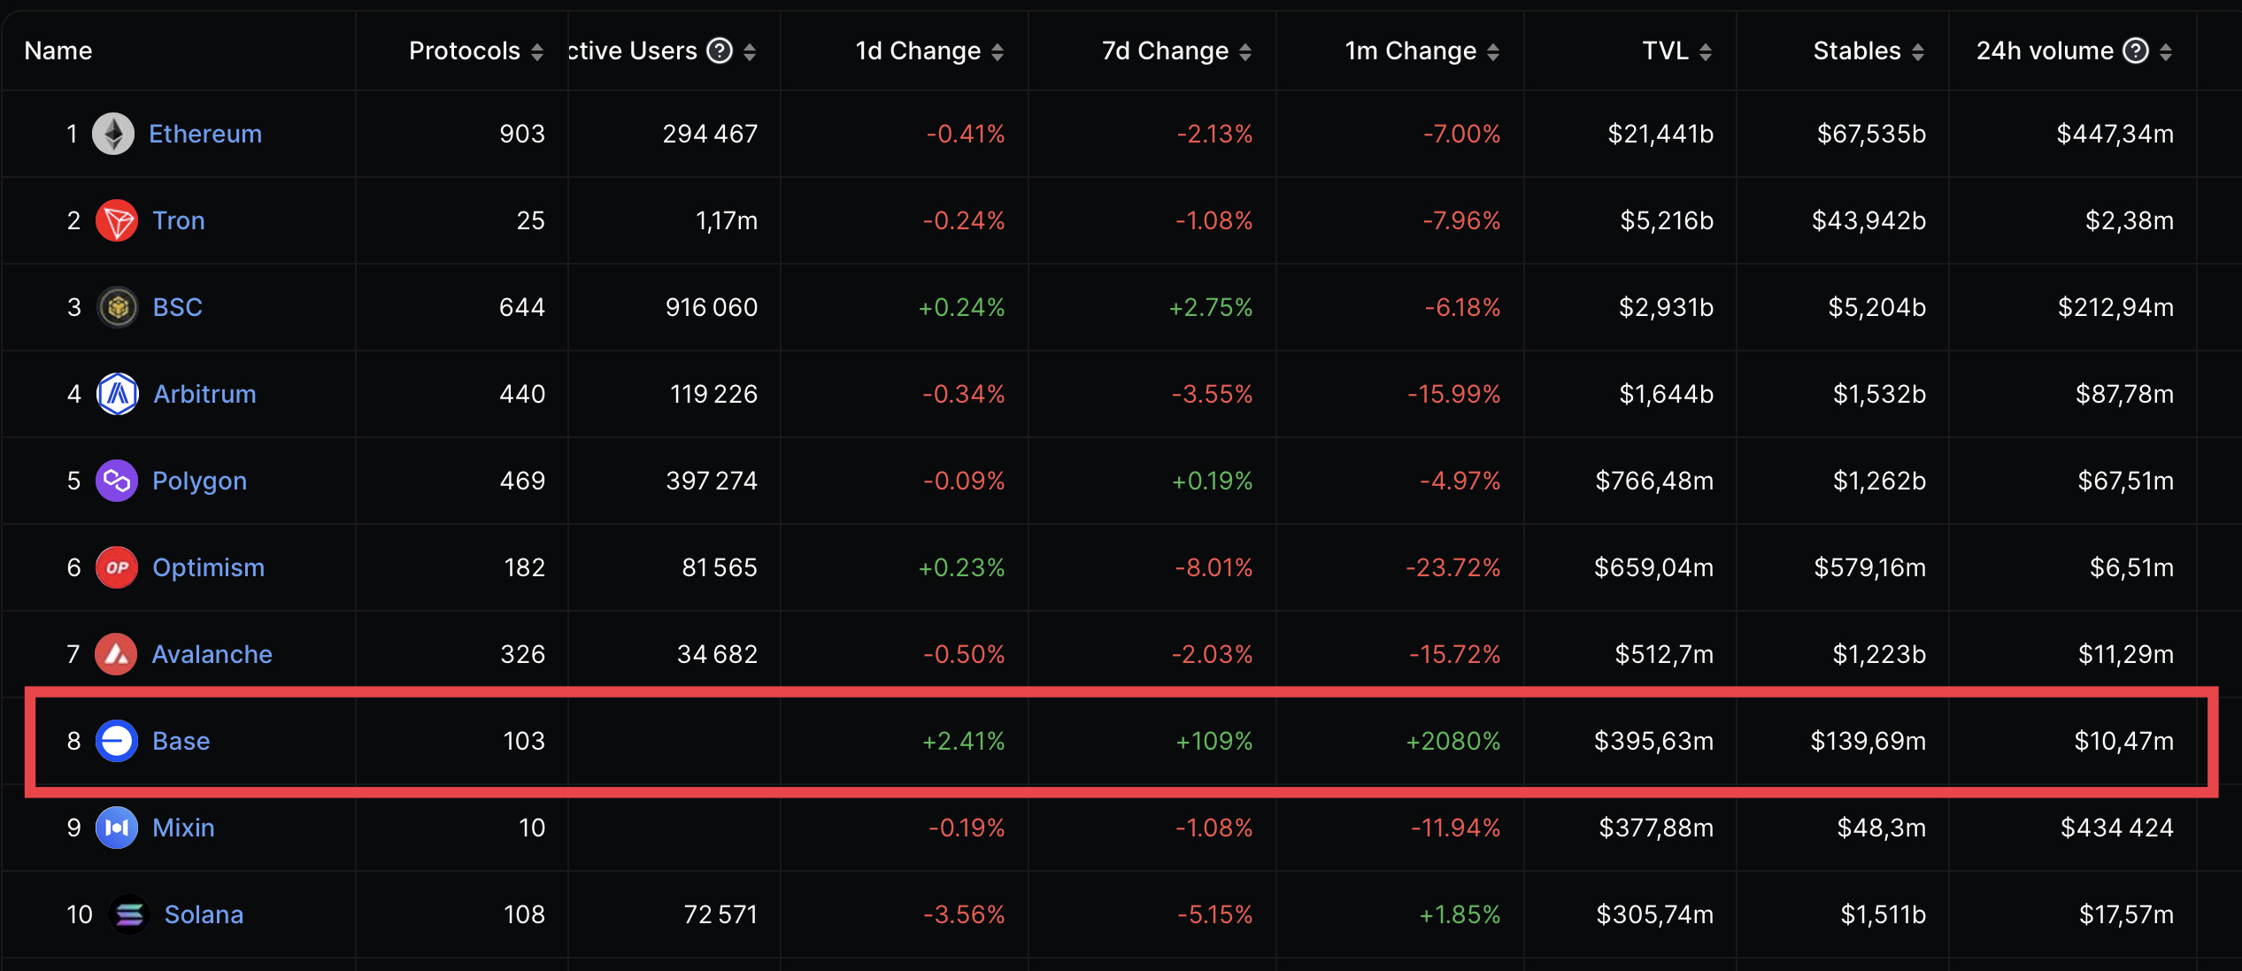Sort table by Stables arrows
The width and height of the screenshot is (2242, 971).
tap(1918, 52)
